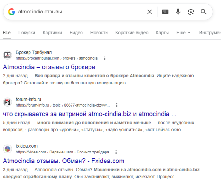This screenshot has width=221, height=184.
Task: Switch to the Новости tab
Action: pos(99,33)
